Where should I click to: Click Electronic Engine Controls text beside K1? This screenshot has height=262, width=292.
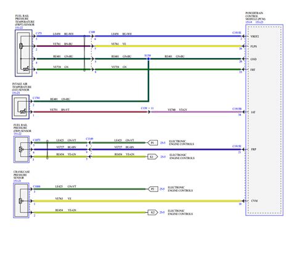(x=182, y=157)
